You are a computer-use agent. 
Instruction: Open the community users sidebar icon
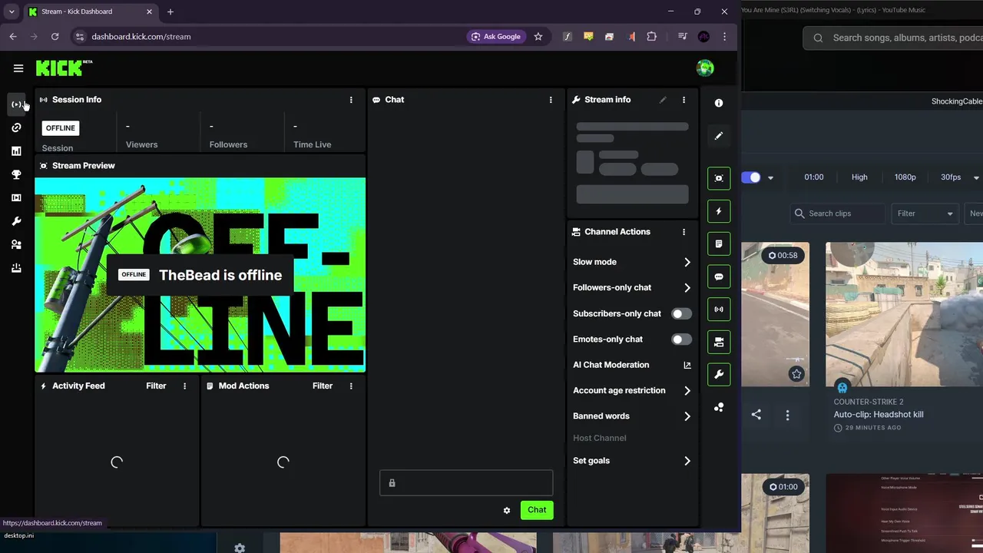16,245
